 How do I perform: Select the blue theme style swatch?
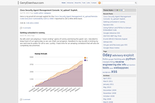[121, 10]
